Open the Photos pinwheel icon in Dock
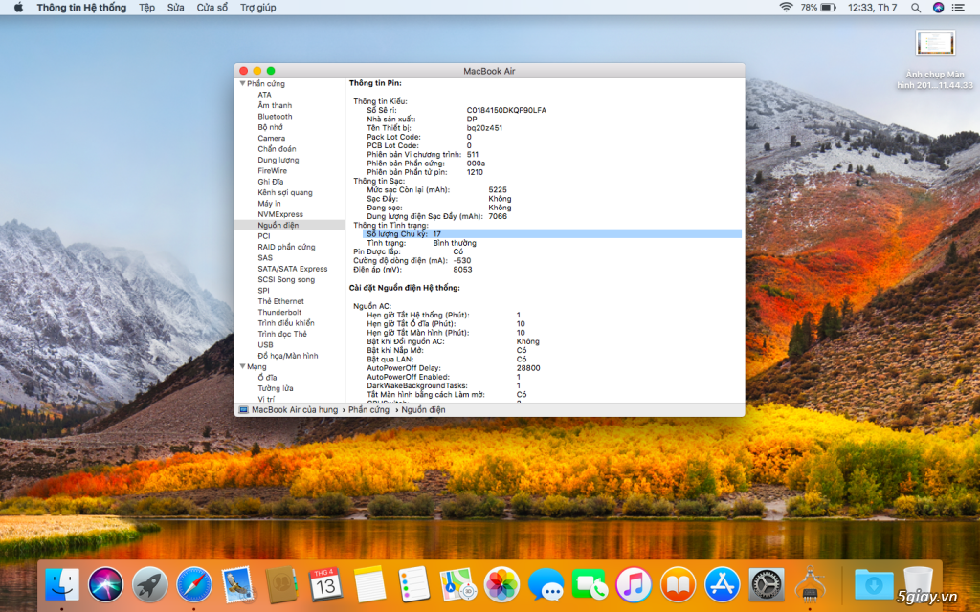 click(x=501, y=584)
